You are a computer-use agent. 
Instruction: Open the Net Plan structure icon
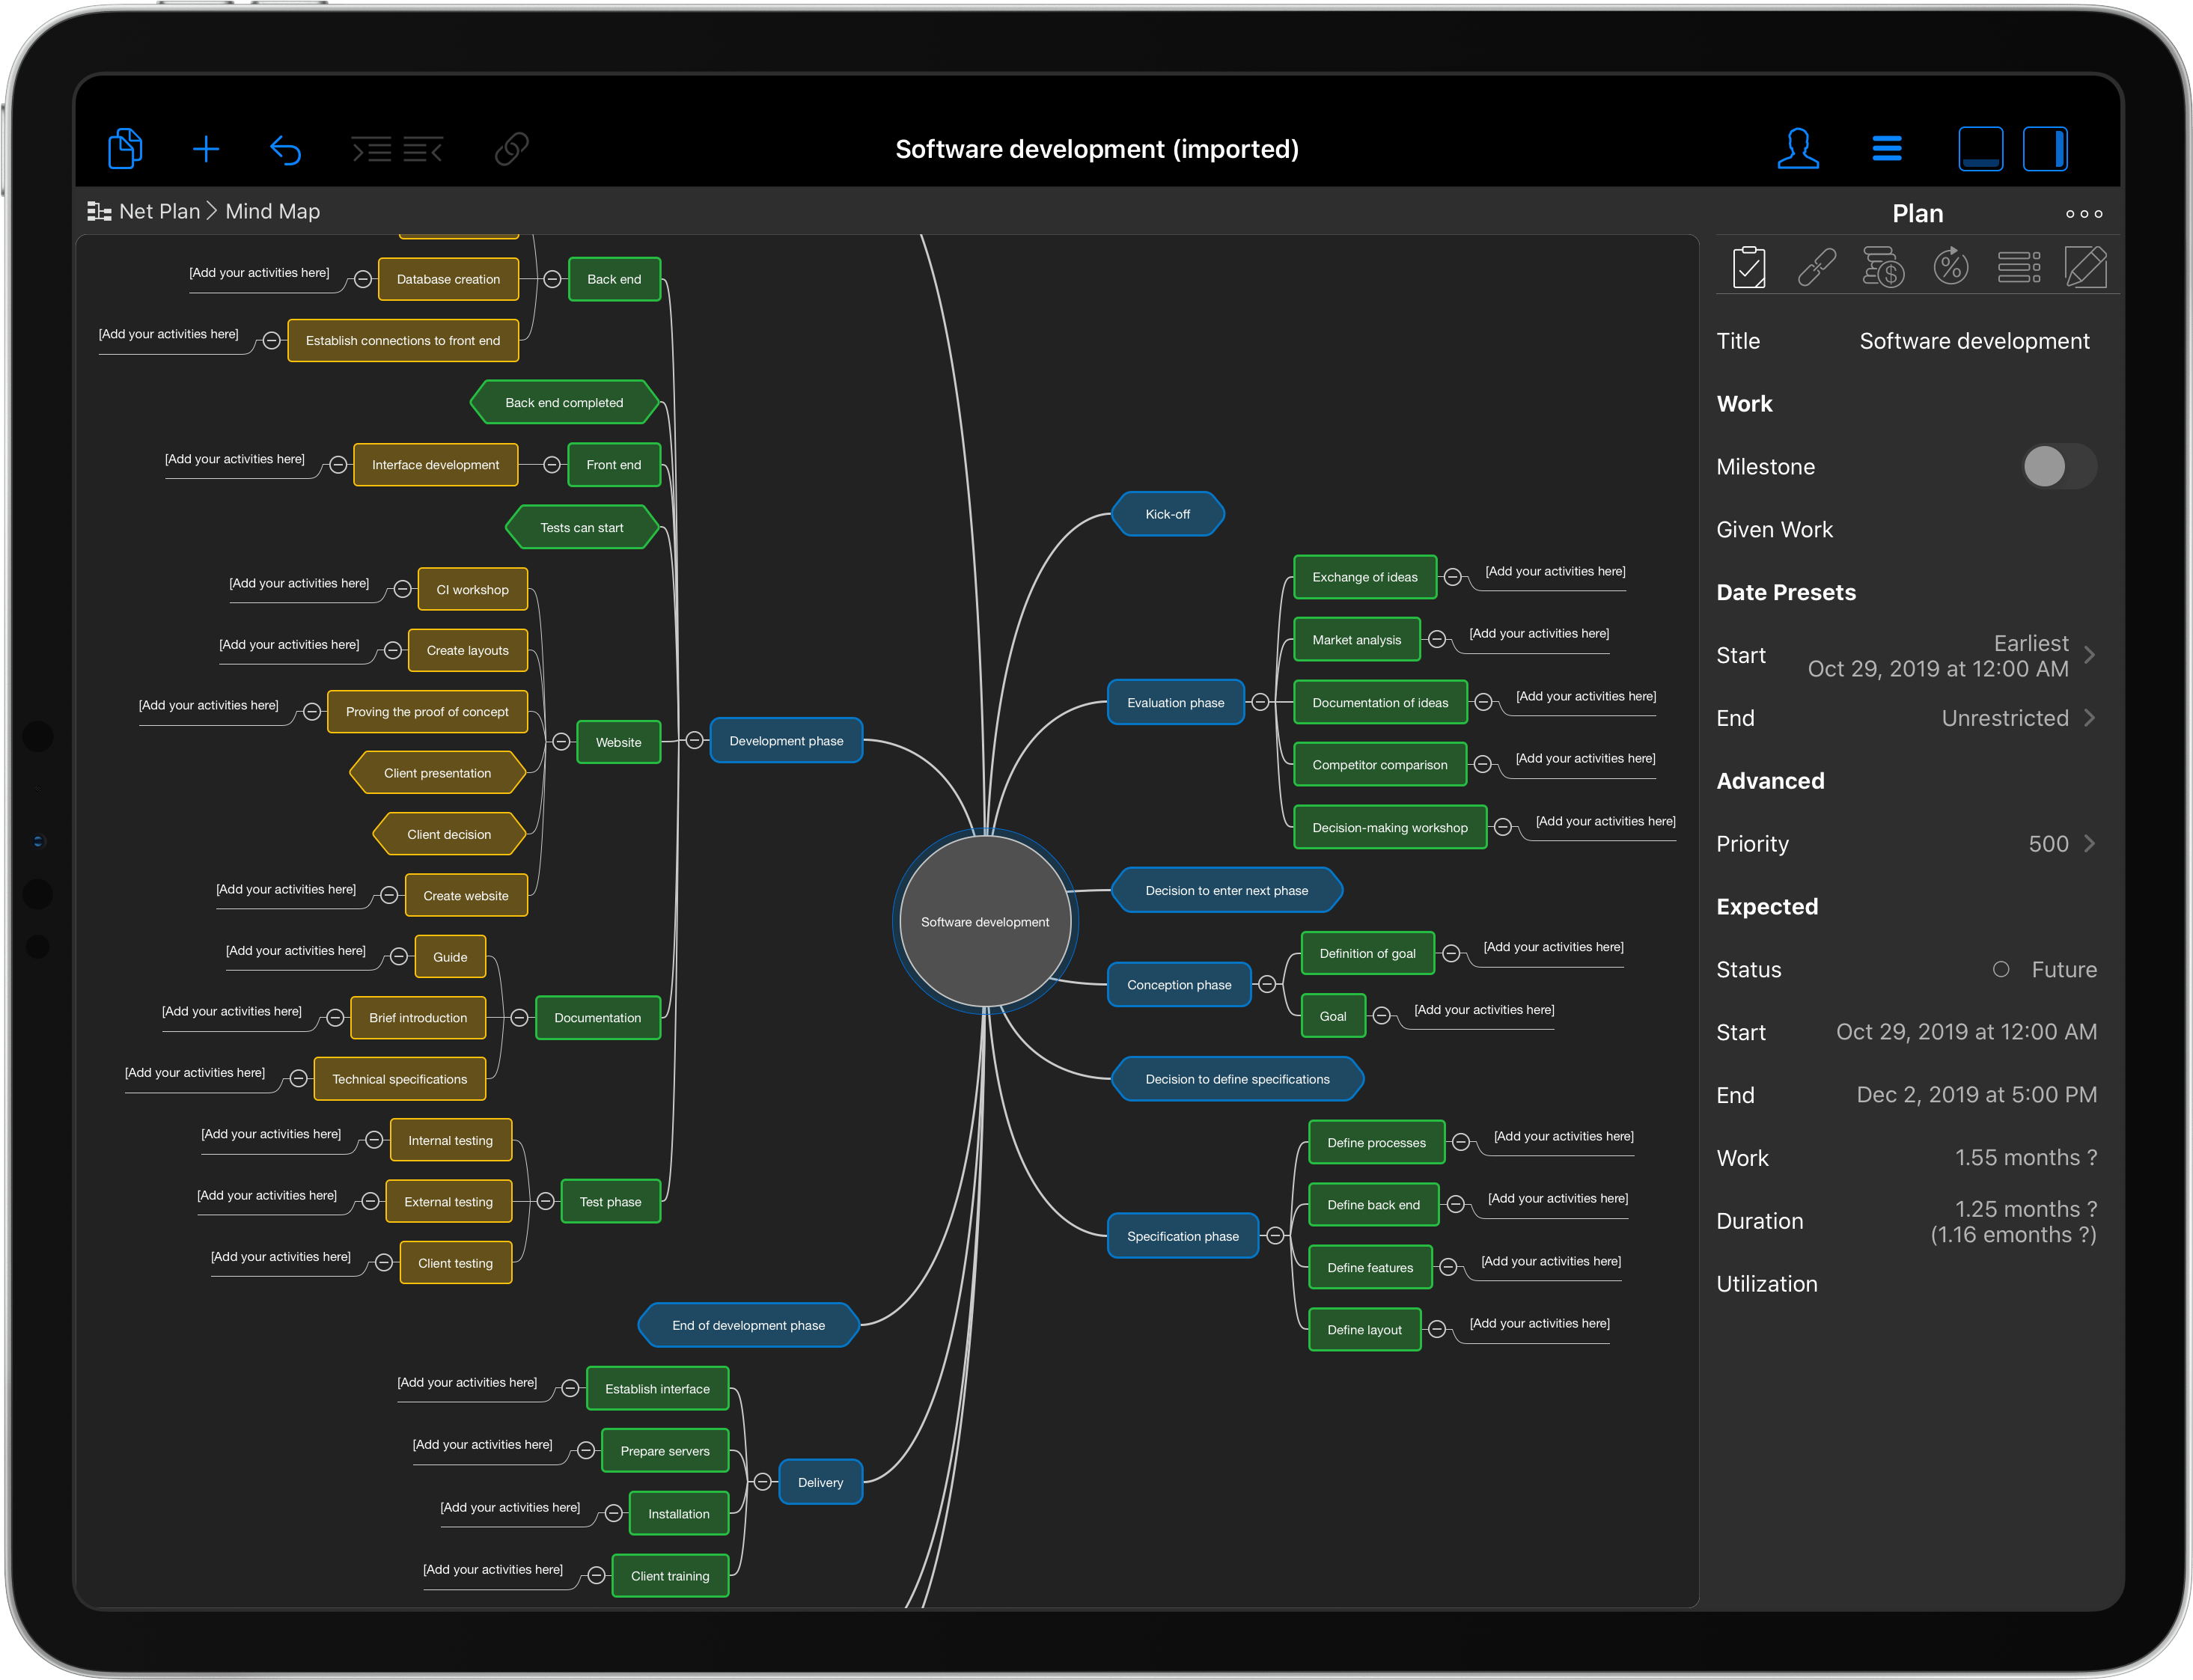point(99,212)
